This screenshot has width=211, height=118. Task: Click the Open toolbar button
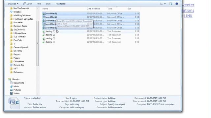pyautogui.click(x=28, y=4)
